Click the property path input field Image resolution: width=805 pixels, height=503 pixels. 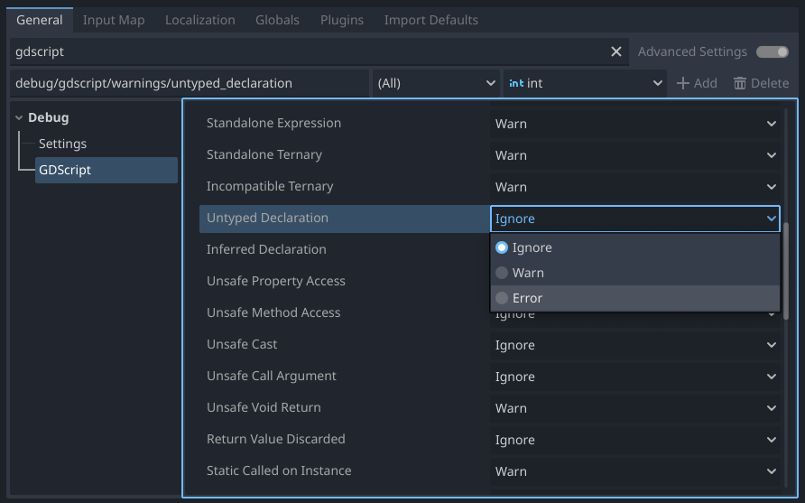190,83
